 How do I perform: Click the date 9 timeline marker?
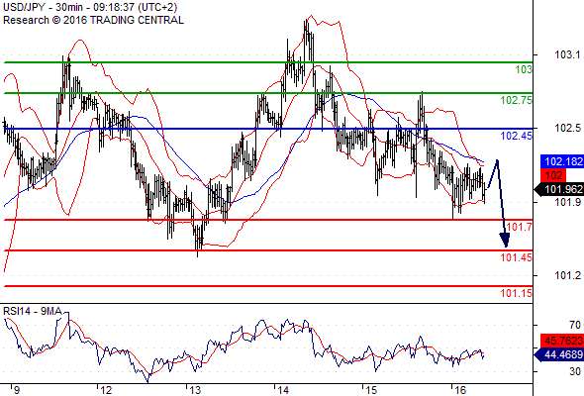(x=17, y=390)
